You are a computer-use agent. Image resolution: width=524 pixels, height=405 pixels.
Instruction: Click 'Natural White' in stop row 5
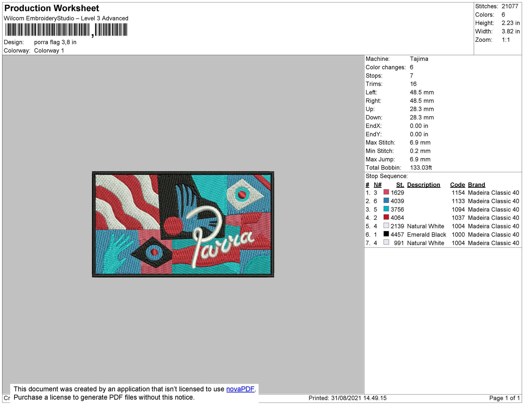pyautogui.click(x=425, y=226)
